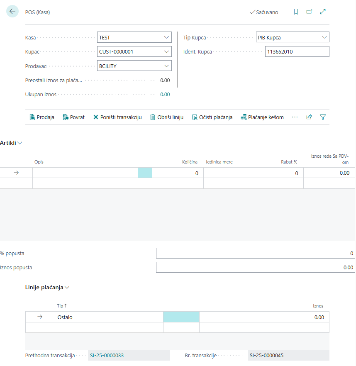Toggle the filter pane icon

tap(323, 117)
